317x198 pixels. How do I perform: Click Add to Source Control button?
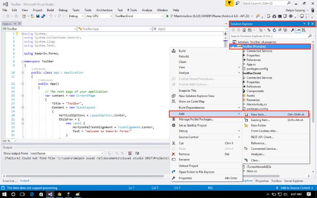click(295, 188)
